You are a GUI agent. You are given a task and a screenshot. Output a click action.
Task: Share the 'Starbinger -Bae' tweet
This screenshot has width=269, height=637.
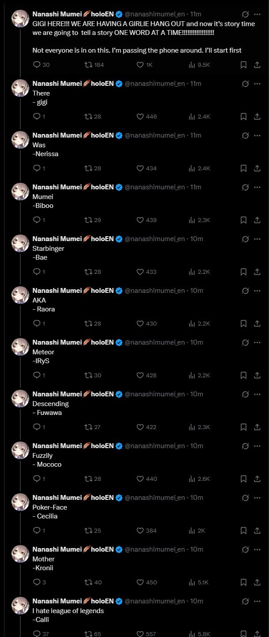257,272
